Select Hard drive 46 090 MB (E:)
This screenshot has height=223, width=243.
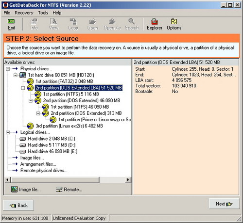click(52, 152)
